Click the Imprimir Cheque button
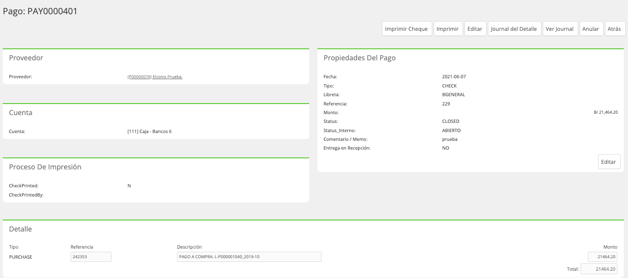The height and width of the screenshot is (278, 628). 407,29
